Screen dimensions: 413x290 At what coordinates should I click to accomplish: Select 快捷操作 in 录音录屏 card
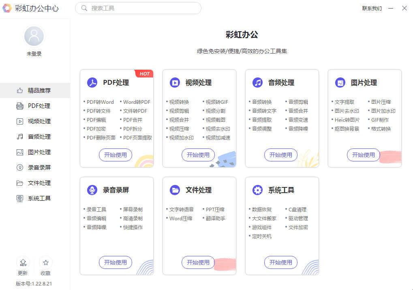pyautogui.click(x=133, y=227)
